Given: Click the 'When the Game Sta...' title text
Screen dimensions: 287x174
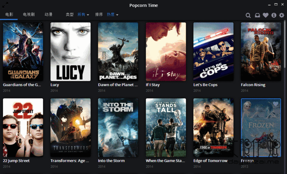Looking at the screenshot, I should tap(165, 161).
